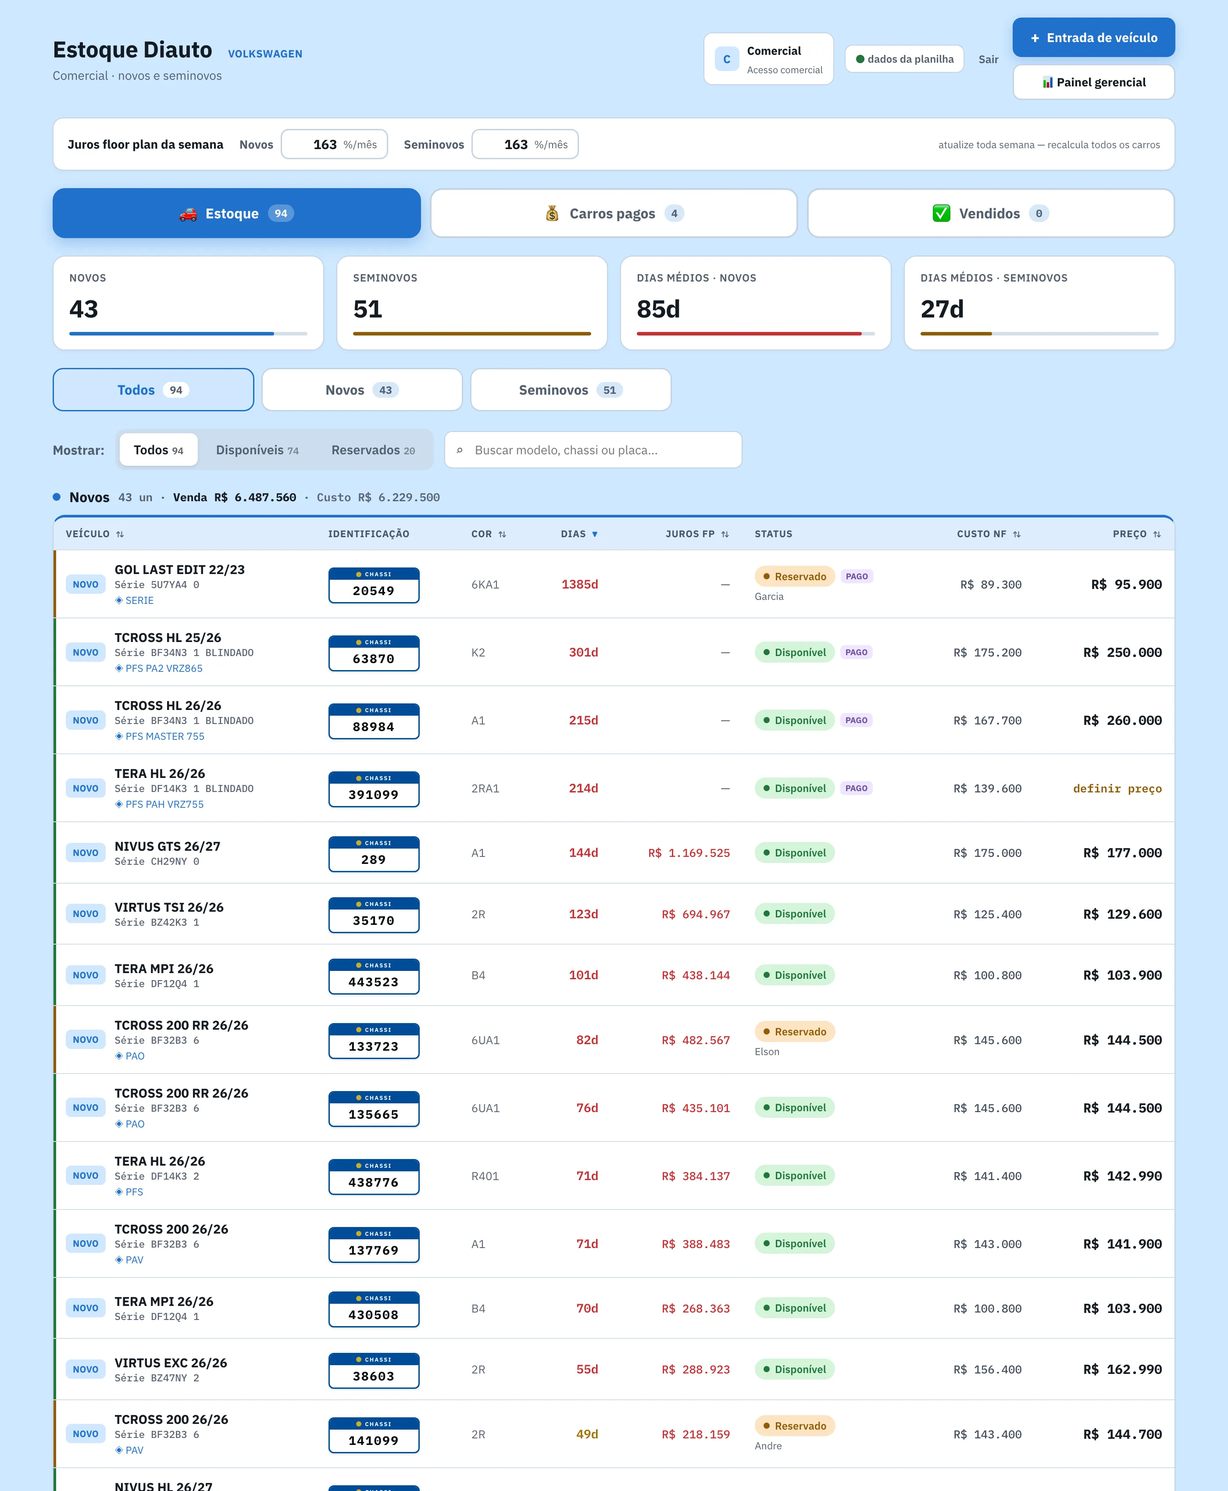Filter the list to Seminovos 51
This screenshot has width=1228, height=1491.
[x=571, y=390]
